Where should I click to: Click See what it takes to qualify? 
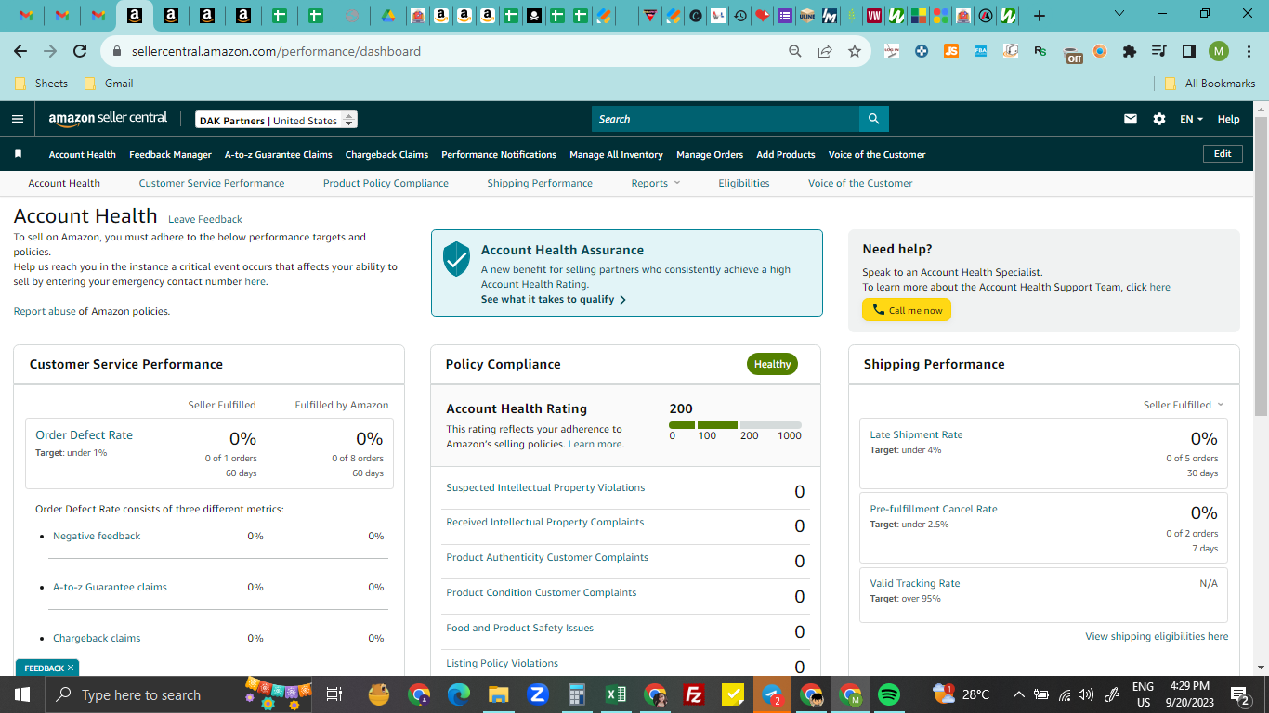(x=554, y=300)
